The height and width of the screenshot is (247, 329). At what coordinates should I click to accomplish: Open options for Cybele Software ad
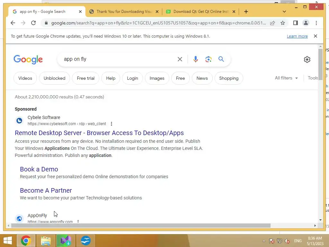(x=111, y=124)
